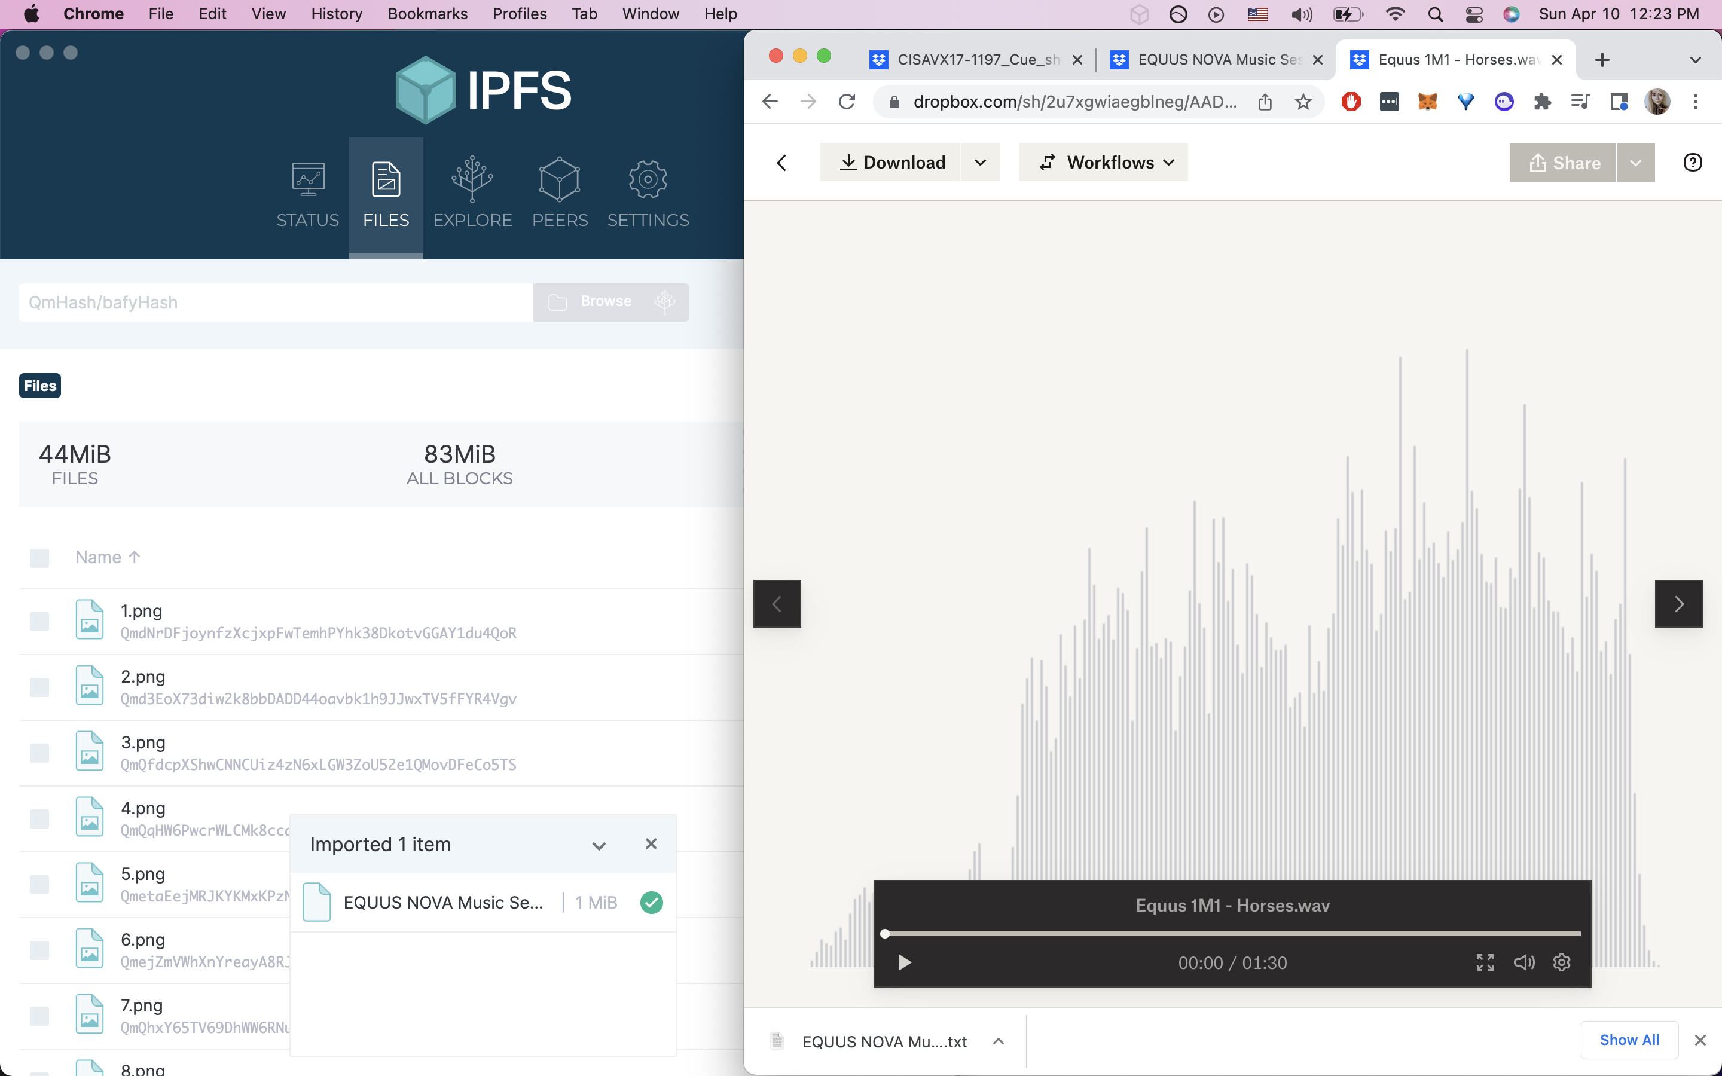Enter fullscreen in the audio player
Viewport: 1722px width, 1076px height.
1485,962
